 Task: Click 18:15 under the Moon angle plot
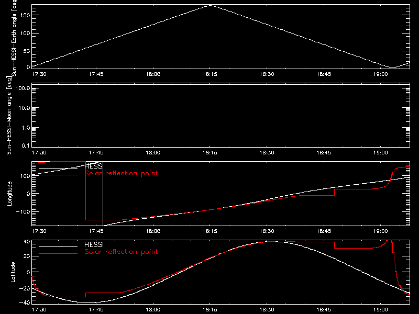[210, 153]
